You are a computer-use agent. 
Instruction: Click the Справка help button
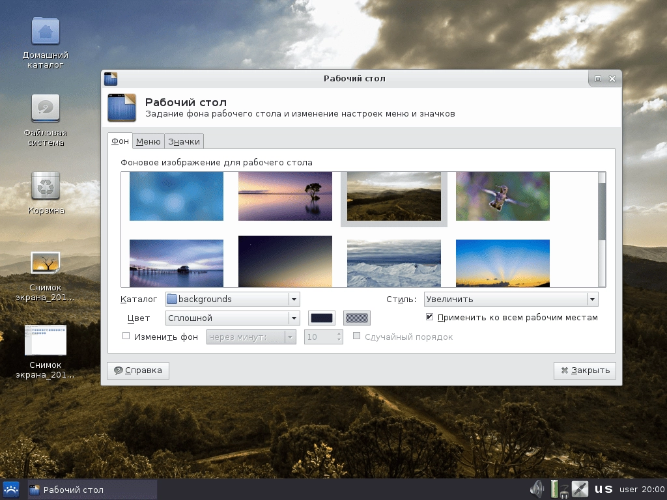tap(138, 370)
